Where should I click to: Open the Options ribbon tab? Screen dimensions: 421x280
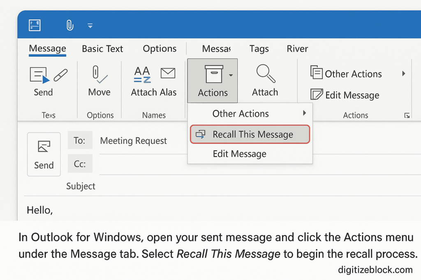click(x=160, y=49)
